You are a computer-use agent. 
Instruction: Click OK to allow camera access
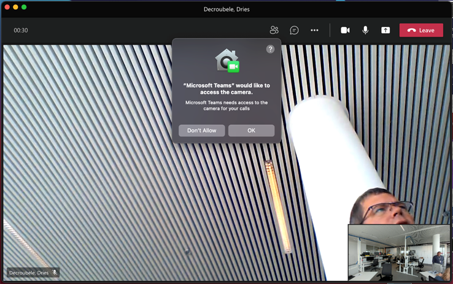tap(251, 131)
